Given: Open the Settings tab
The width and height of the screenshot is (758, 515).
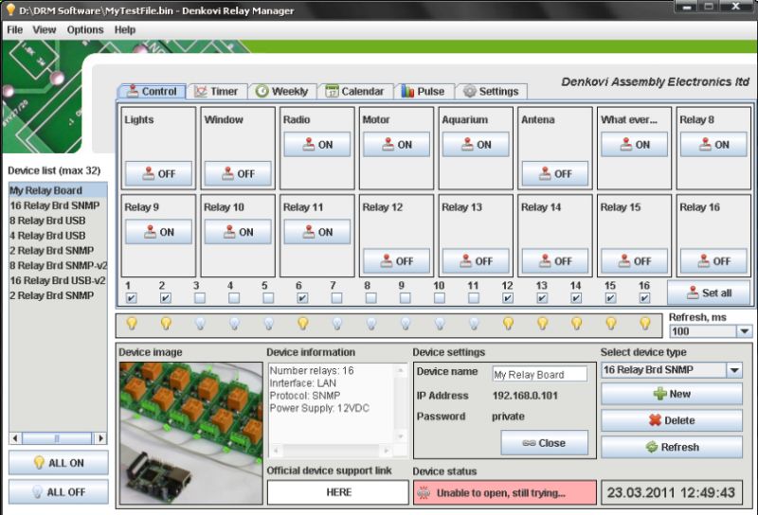Looking at the screenshot, I should coord(491,91).
